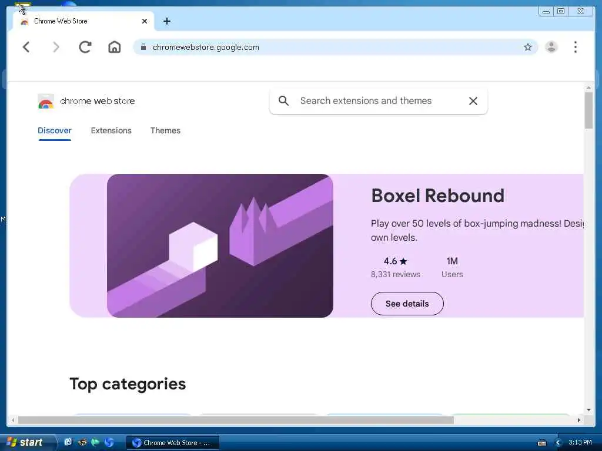Click the Chrome Web Store rainbow logo
Screen dimensions: 602x451
point(46,101)
